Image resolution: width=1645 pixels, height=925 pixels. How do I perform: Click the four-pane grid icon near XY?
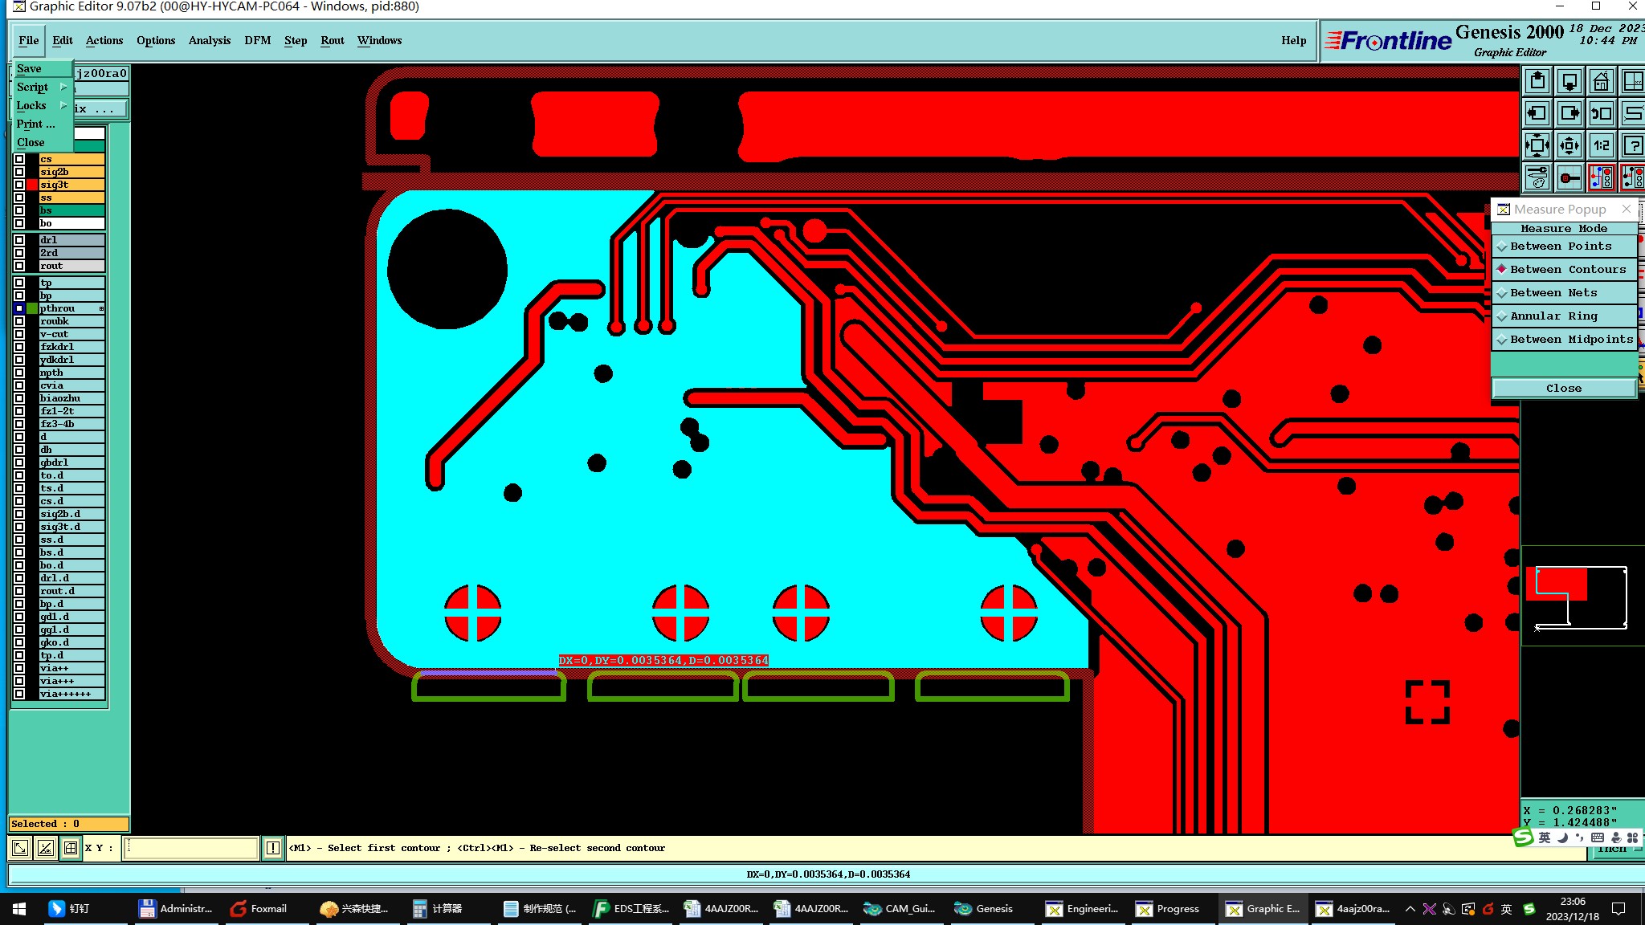71,848
